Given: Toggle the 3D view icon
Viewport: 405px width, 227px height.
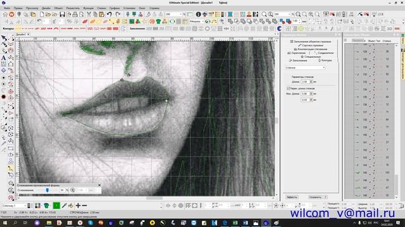Looking at the screenshot, I should click(390, 28).
